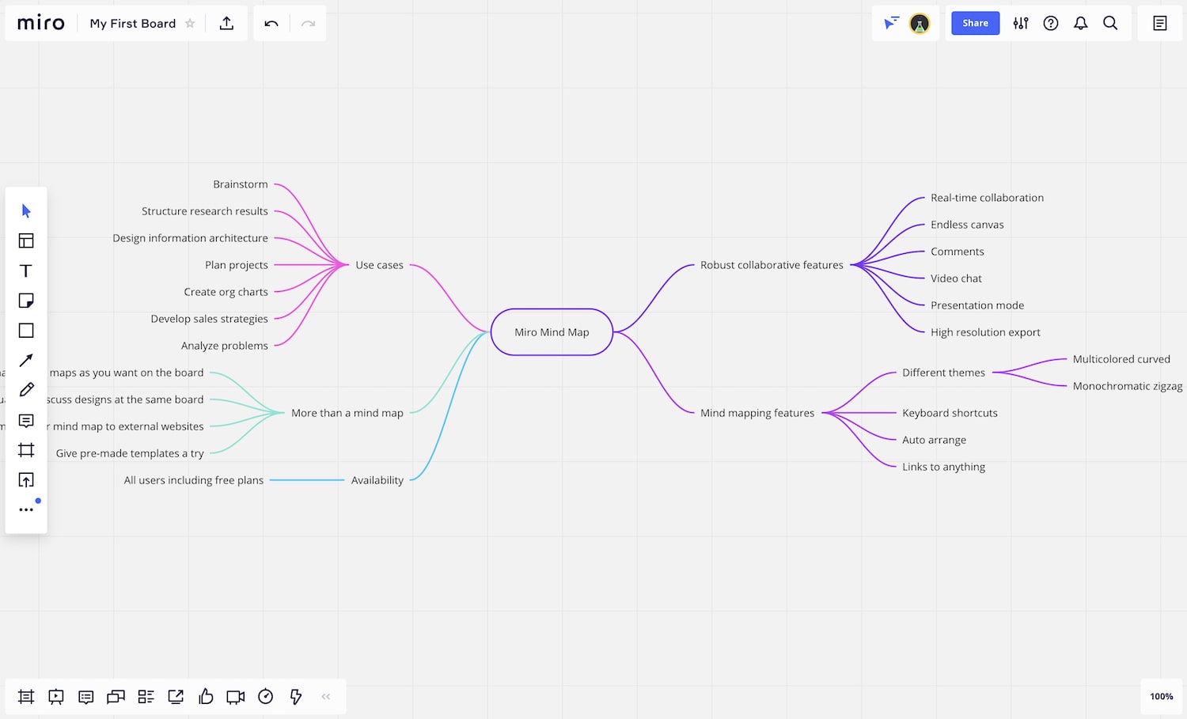The image size is (1187, 719).
Task: Select the Mind mapping features node
Action: [757, 413]
